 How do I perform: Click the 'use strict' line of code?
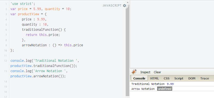[x=23, y=4]
